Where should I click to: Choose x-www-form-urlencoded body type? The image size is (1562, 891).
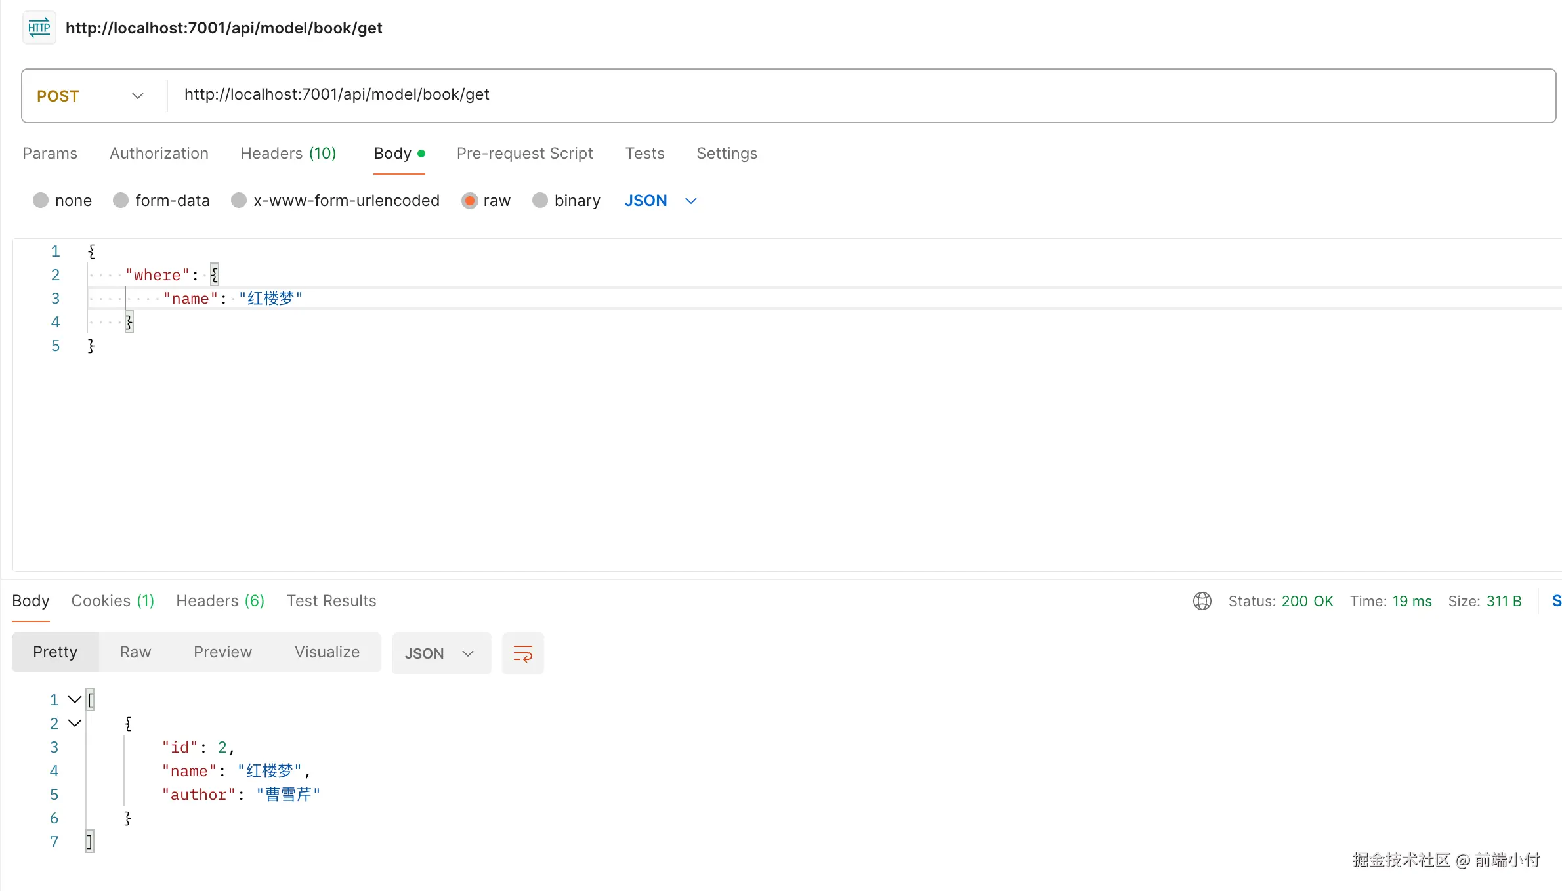[240, 200]
